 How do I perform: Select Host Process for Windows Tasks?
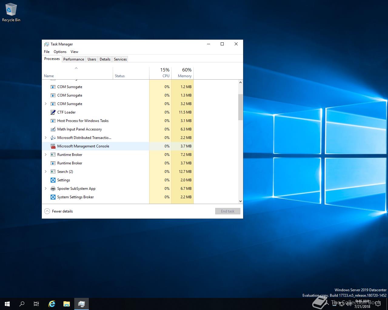[x=118, y=121]
